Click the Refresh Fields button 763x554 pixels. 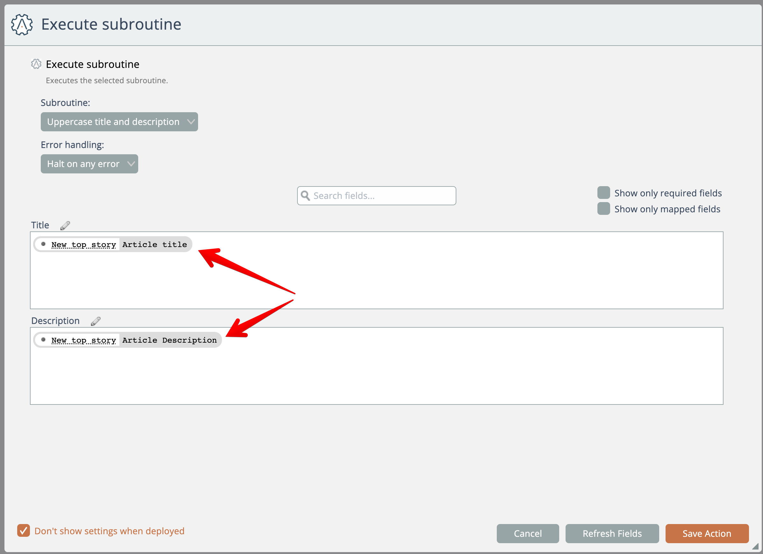point(612,534)
